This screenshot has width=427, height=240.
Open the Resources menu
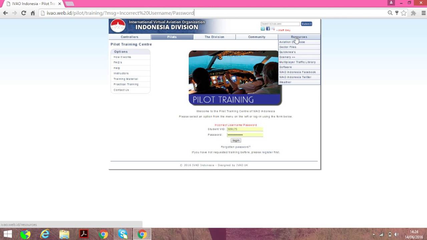coord(299,37)
